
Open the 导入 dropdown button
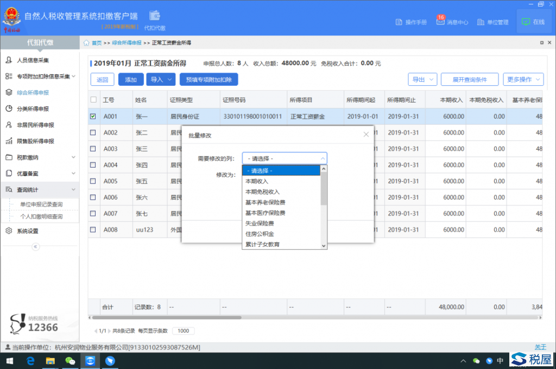[161, 79]
